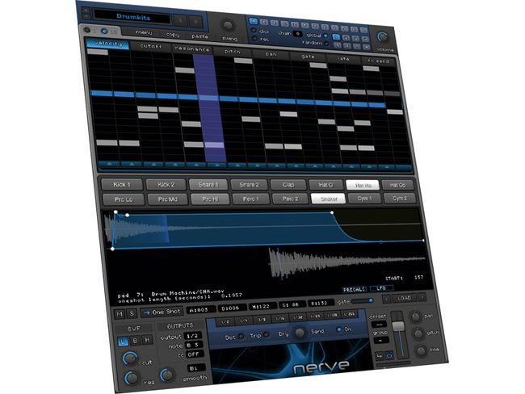The image size is (525, 394).
Task: Click the blue power icon under group
Action: click(389, 355)
